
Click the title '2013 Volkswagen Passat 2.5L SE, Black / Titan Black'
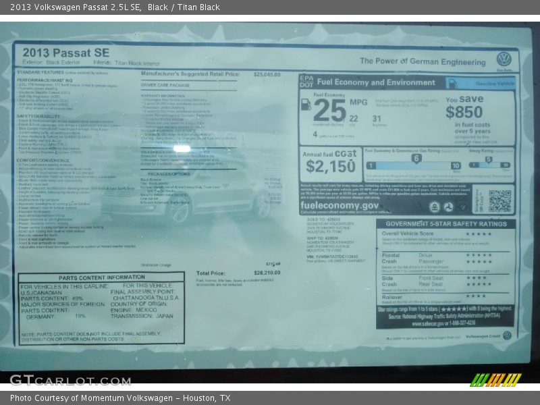point(115,7)
